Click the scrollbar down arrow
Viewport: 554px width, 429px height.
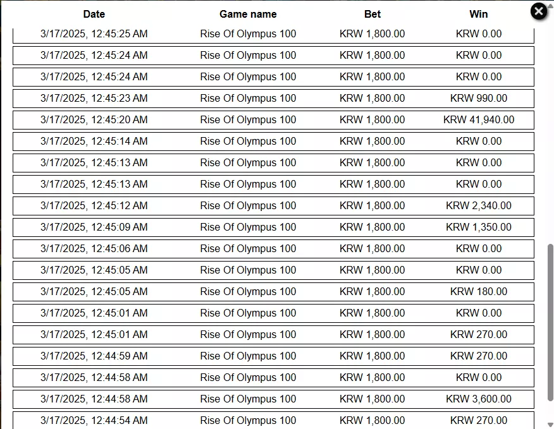tap(550, 425)
